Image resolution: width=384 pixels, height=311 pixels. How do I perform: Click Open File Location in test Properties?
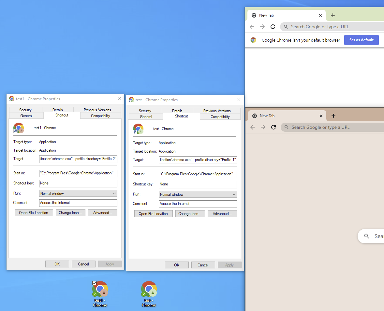[153, 214]
